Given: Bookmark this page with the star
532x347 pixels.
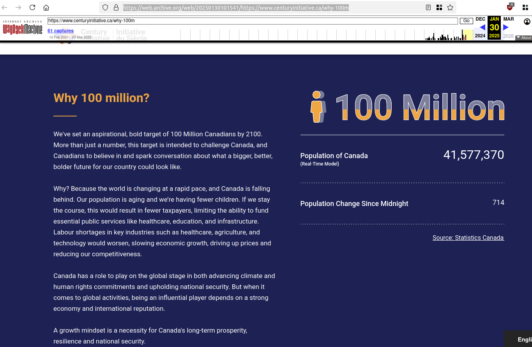Looking at the screenshot, I should click(450, 7).
